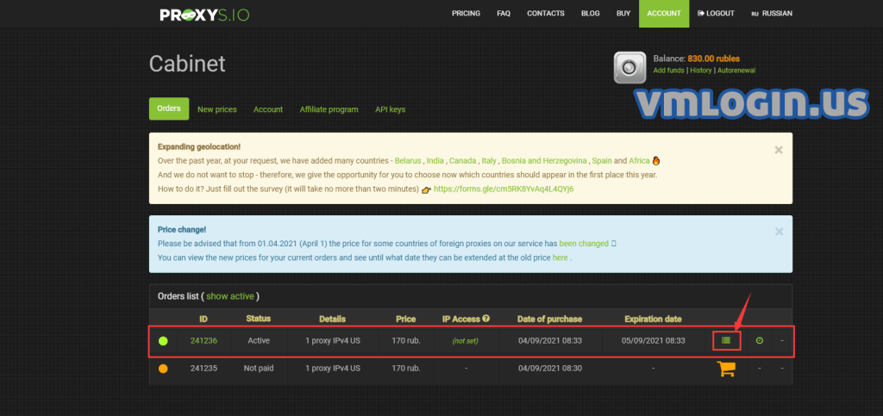Open the FAQ menu item
This screenshot has height=416, width=883.
(x=504, y=14)
